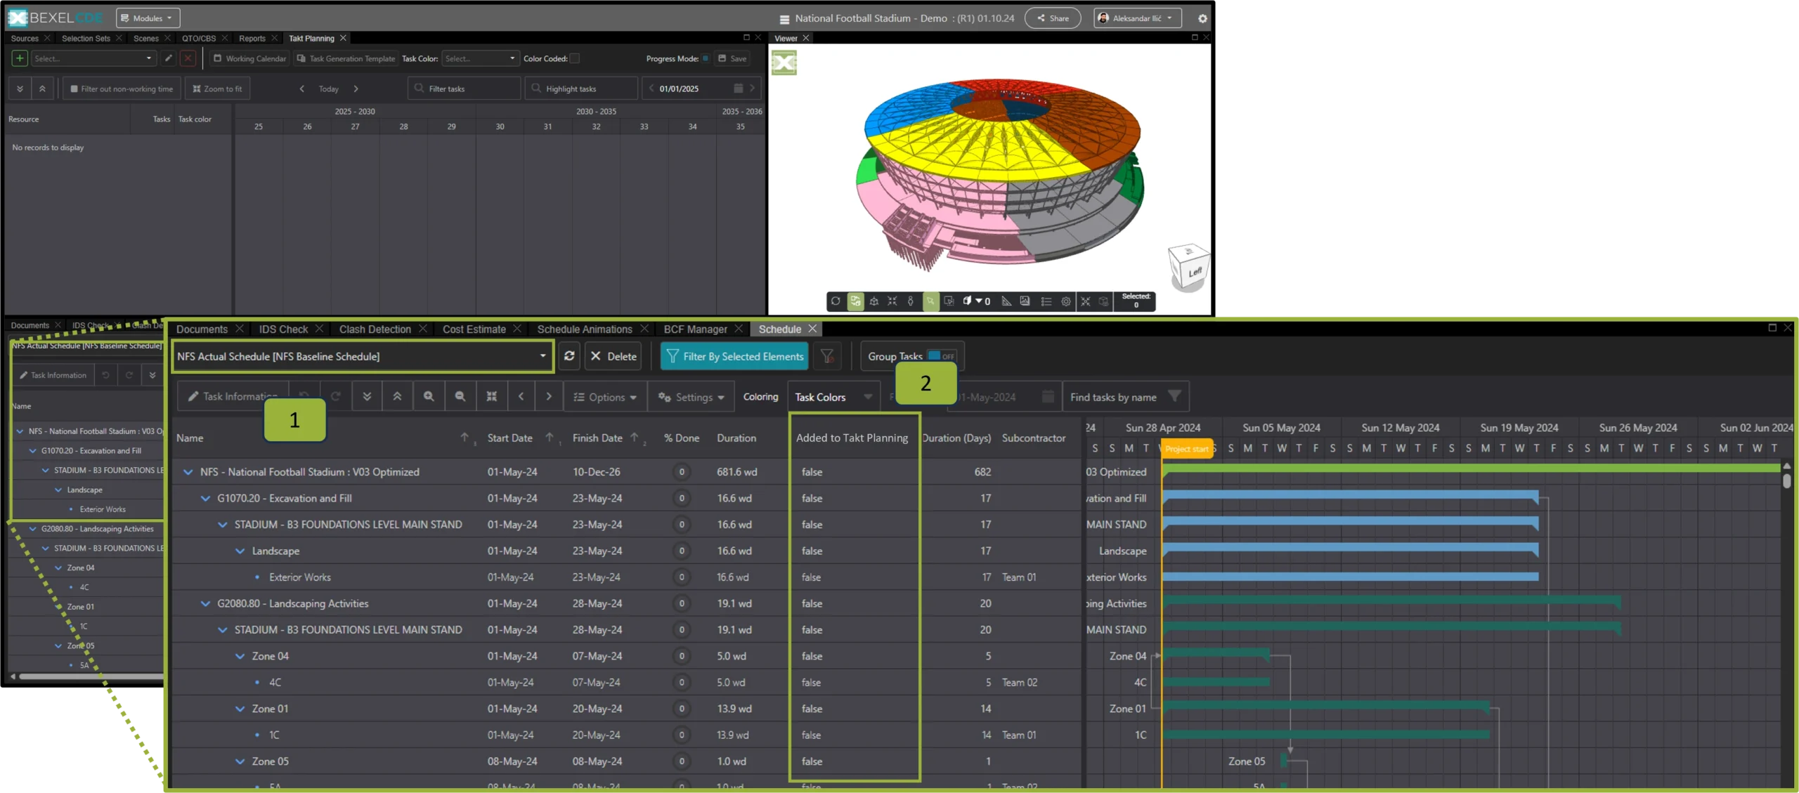Switch to the QTO/CBS tab
The height and width of the screenshot is (793, 1799).
(199, 39)
